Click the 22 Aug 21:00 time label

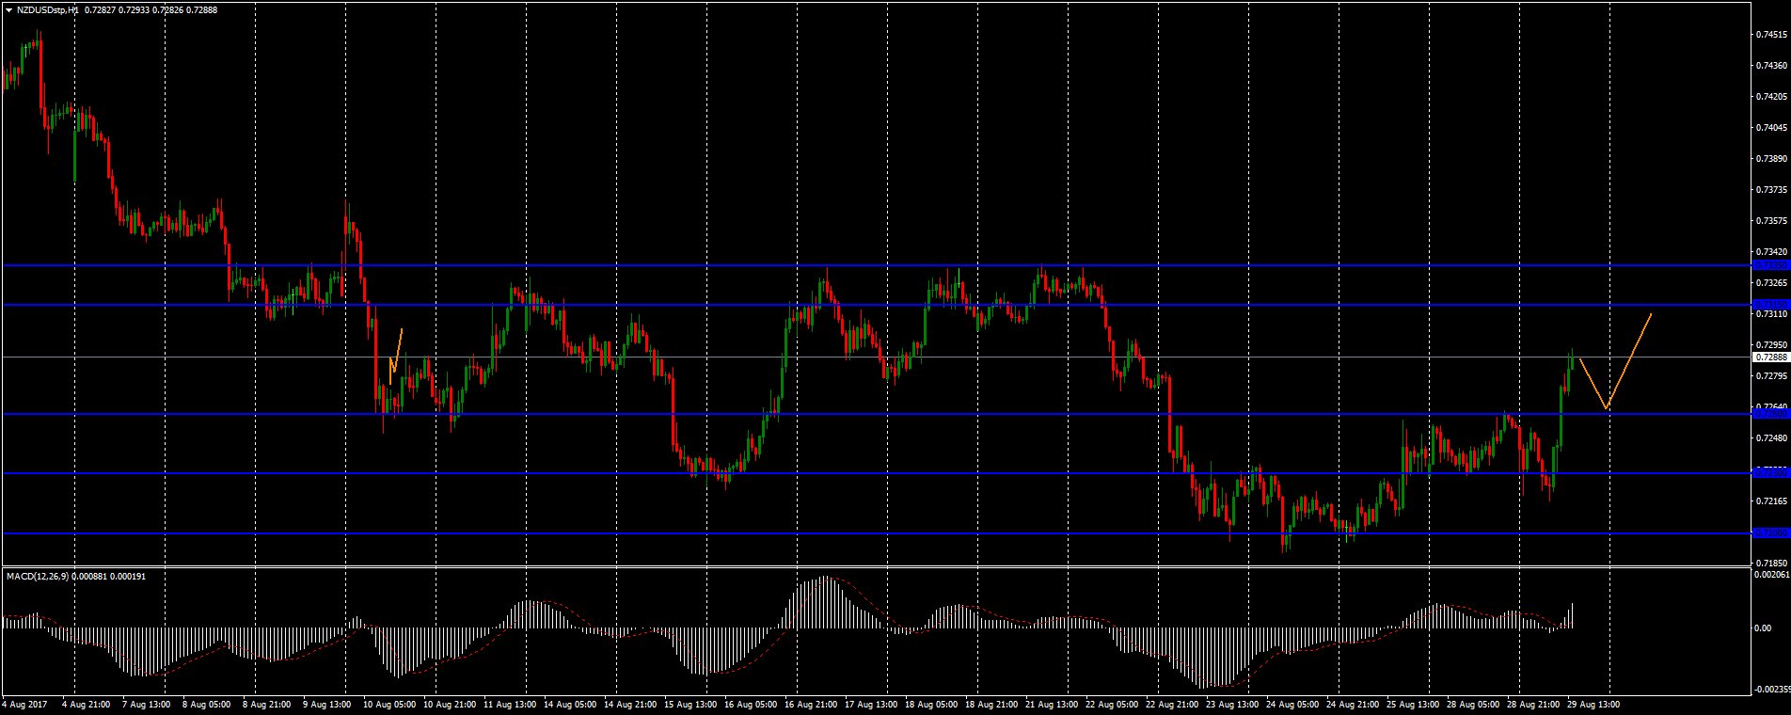(x=1172, y=704)
